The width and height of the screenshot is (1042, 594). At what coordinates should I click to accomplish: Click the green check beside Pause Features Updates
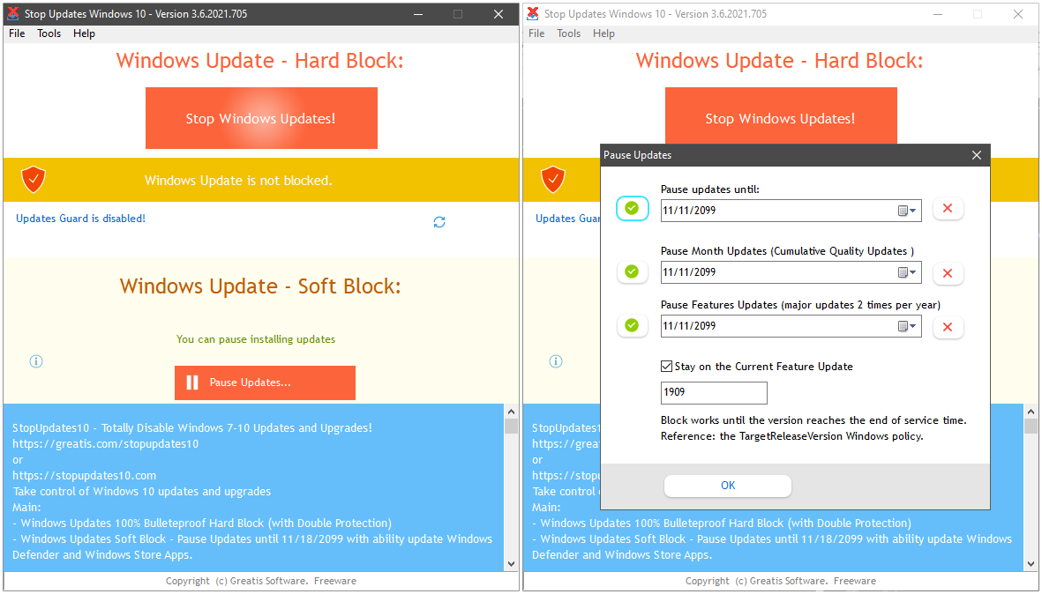coord(632,325)
